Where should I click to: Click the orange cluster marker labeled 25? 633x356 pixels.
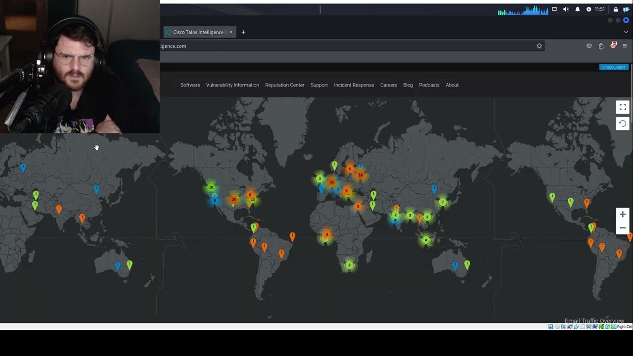pyautogui.click(x=233, y=200)
